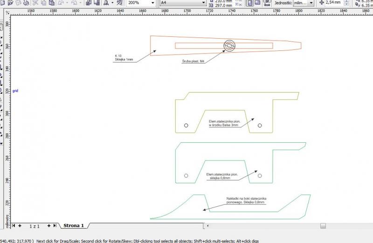Jump to first page in navigator
This screenshot has height=243, width=373.
pos(14,226)
